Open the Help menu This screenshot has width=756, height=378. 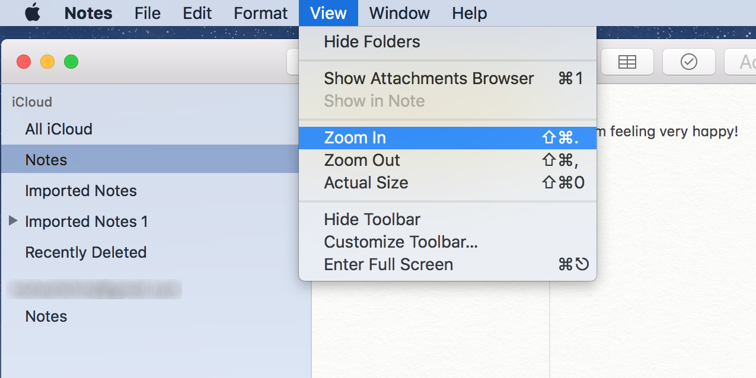pos(468,13)
